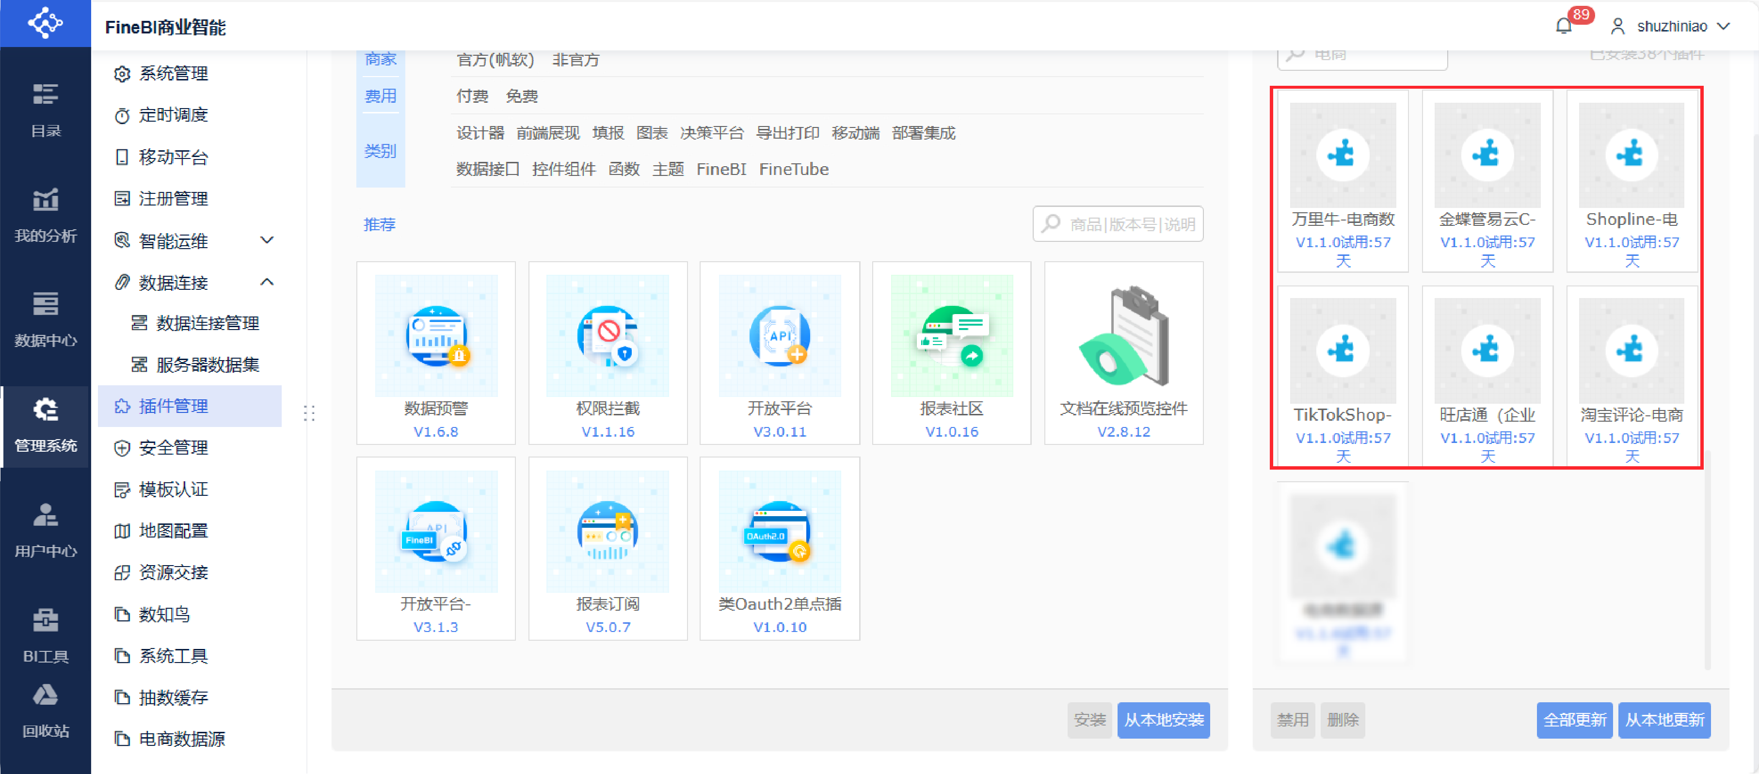Select the 开放平台 V3.0.11 plugin icon
The width and height of the screenshot is (1759, 774).
pyautogui.click(x=779, y=336)
